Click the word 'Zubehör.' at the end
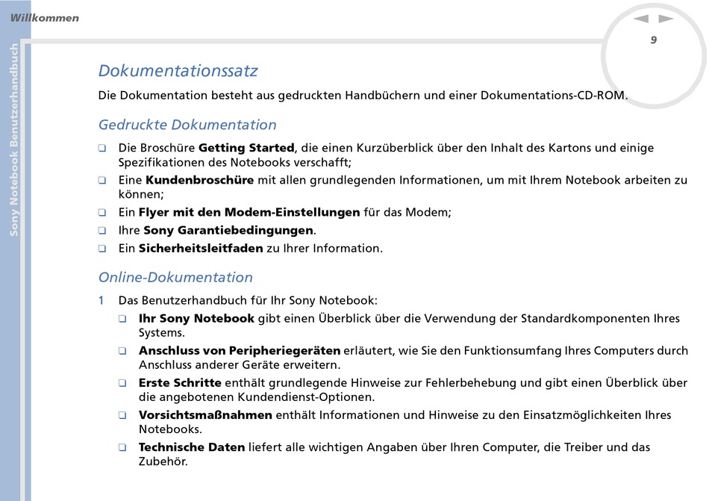Image resolution: width=709 pixels, height=501 pixels. [x=163, y=461]
